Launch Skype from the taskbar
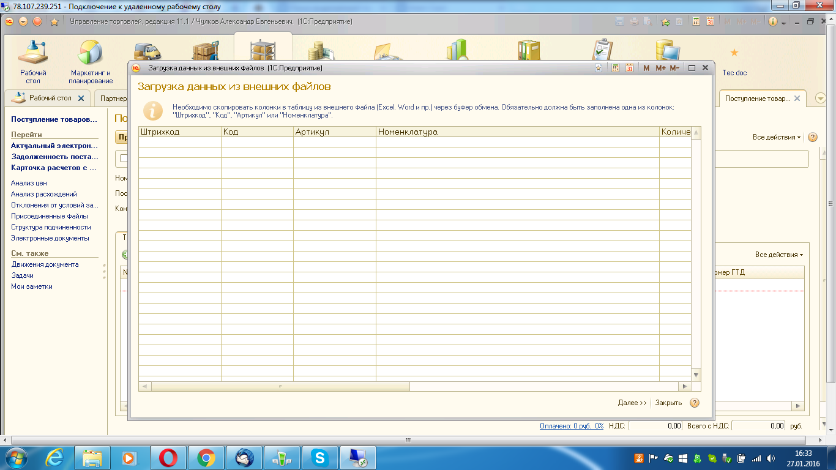The height and width of the screenshot is (470, 836). click(319, 458)
